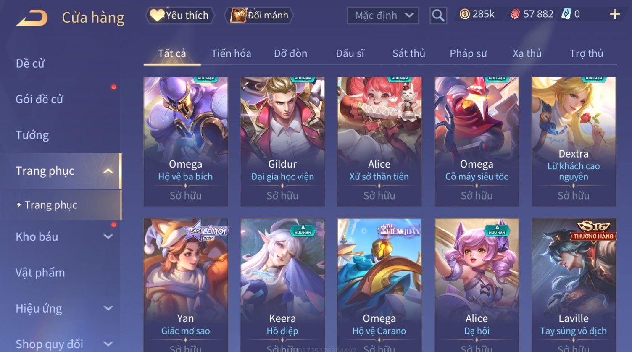Select the Sát thủ tab

pyautogui.click(x=409, y=53)
